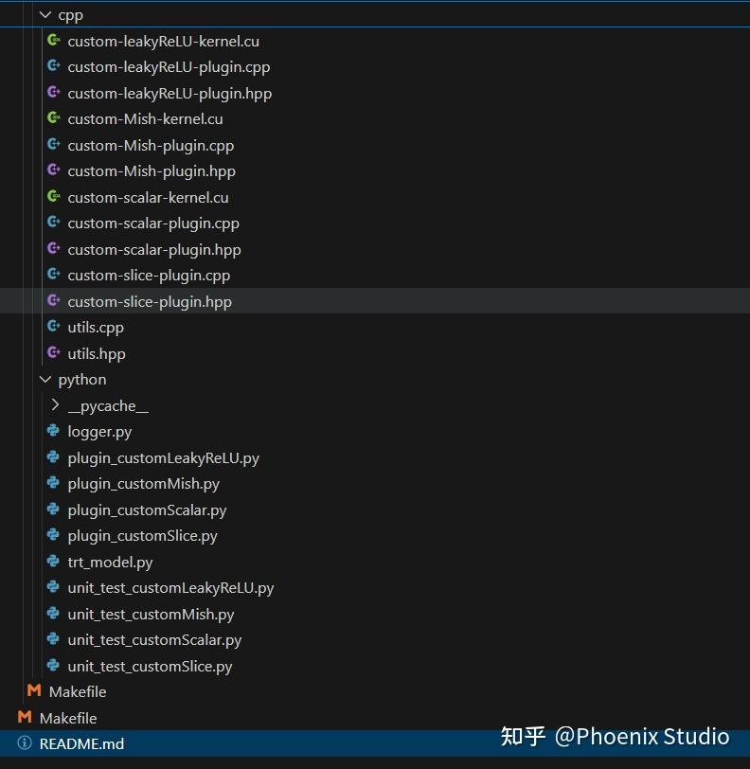The image size is (750, 769).
Task: Click the info icon beside README.md
Action: pos(25,743)
